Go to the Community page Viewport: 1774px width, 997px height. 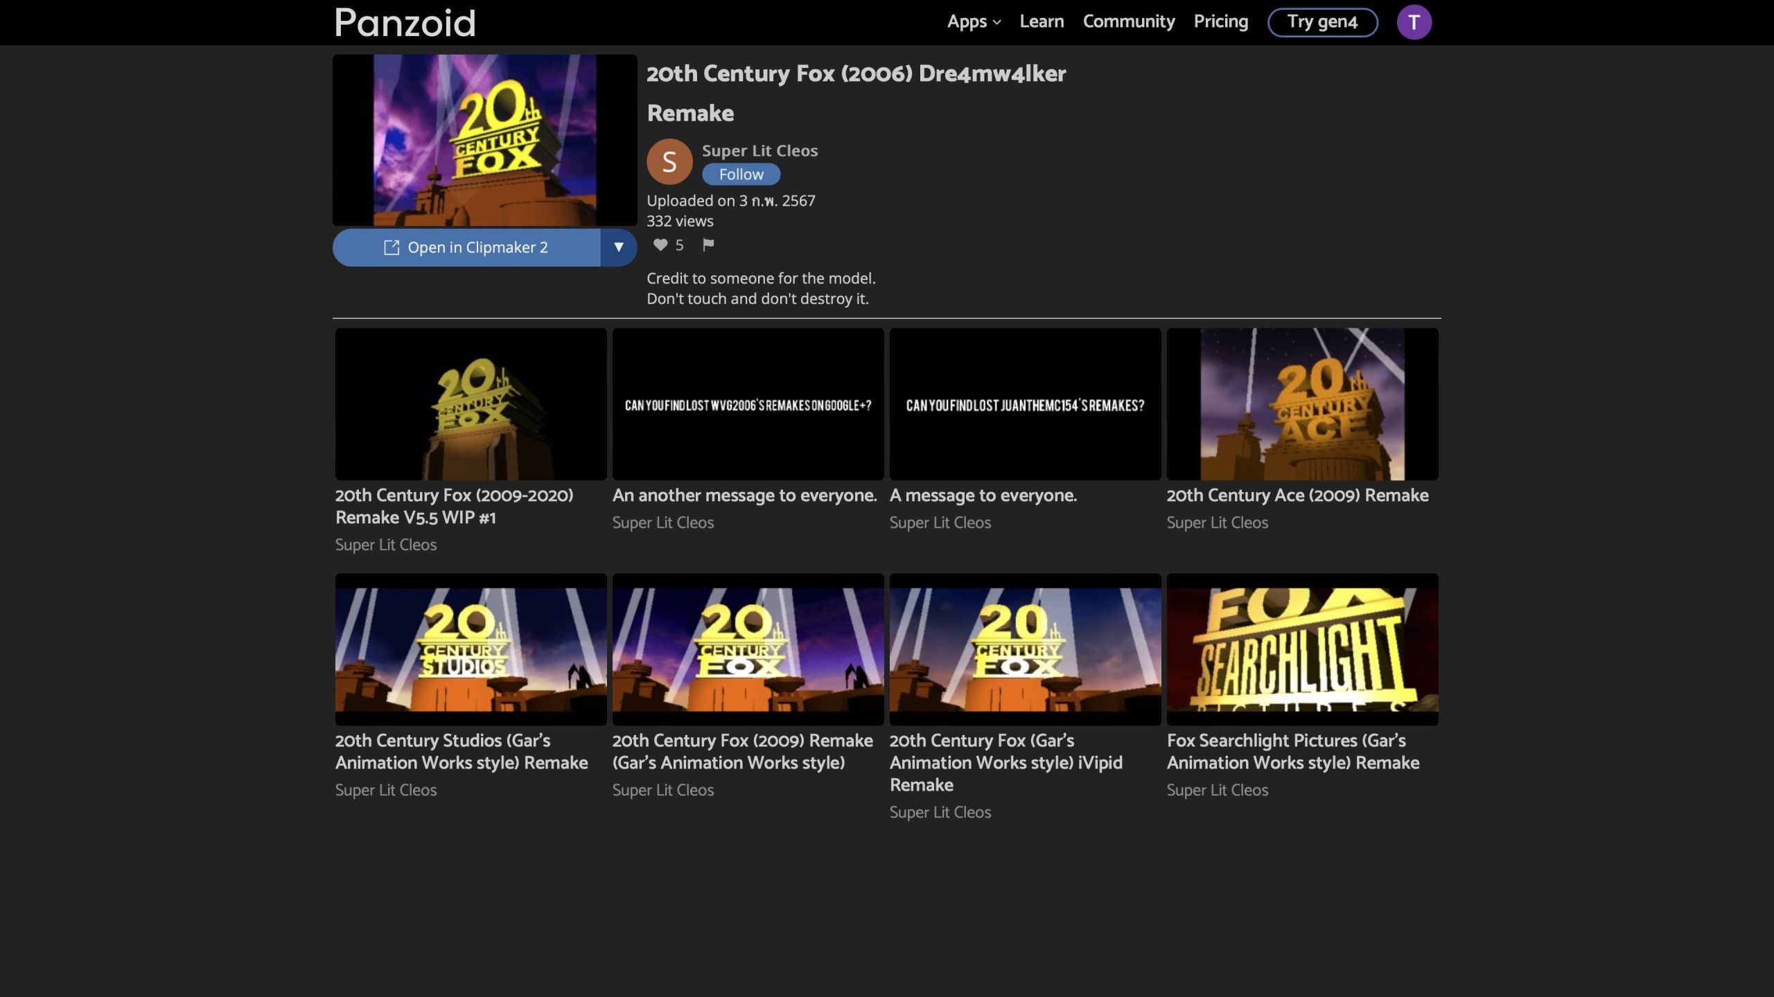click(x=1129, y=21)
